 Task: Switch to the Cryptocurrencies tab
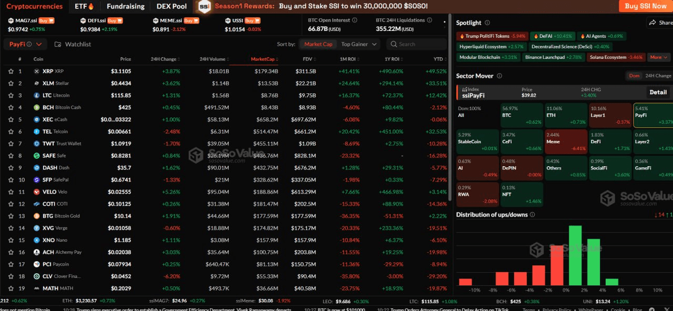34,6
